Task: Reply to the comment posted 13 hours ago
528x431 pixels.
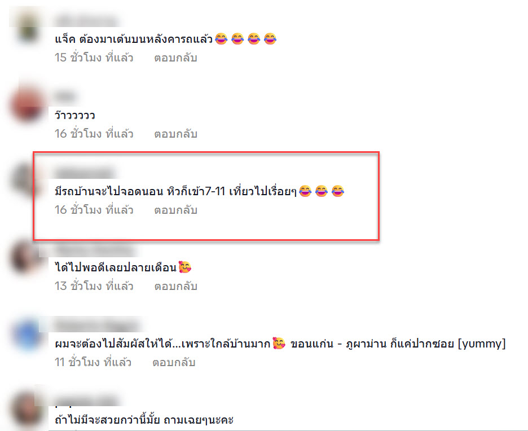Action: [175, 286]
